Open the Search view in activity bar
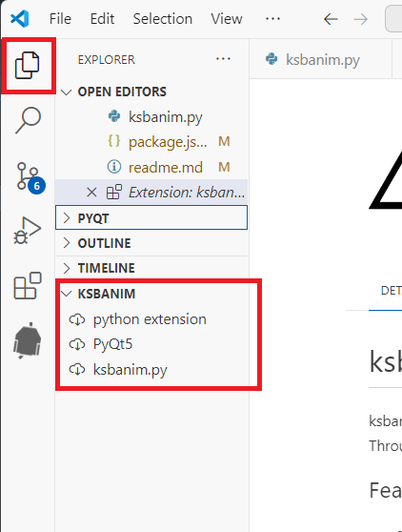402x532 pixels. (28, 120)
